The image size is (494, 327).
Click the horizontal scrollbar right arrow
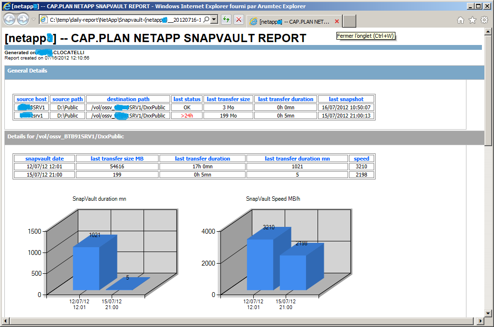[x=481, y=321]
